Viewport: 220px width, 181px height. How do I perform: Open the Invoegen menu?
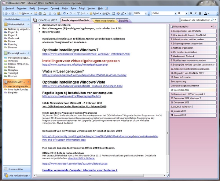43,8
